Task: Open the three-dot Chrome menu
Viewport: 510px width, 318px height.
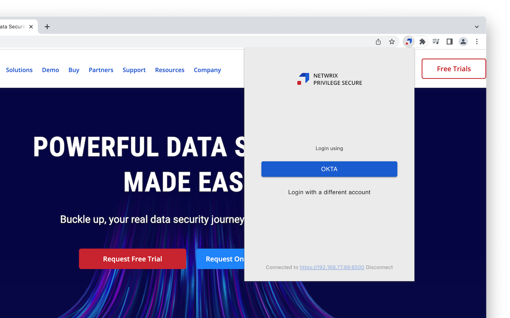Action: pos(477,41)
